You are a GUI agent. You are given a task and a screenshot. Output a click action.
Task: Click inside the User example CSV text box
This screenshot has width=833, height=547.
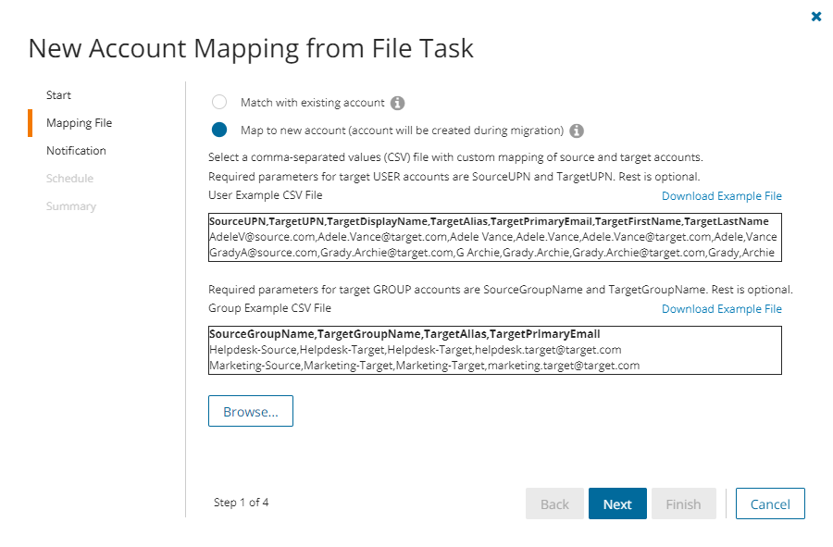494,238
